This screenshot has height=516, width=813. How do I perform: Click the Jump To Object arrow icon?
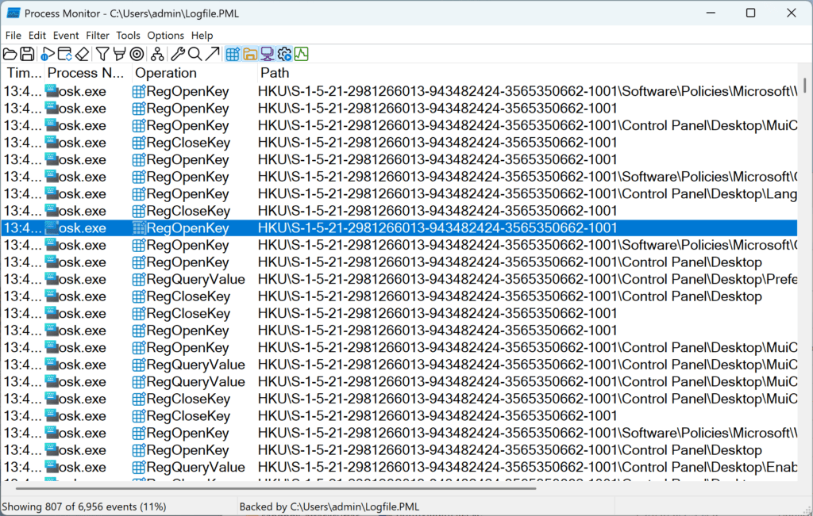click(212, 54)
